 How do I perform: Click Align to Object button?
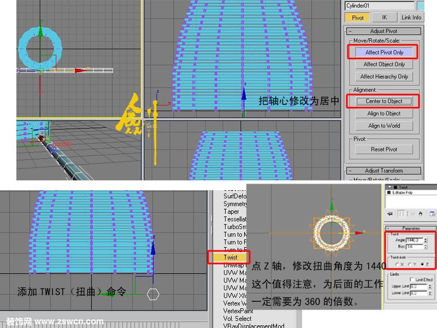click(x=384, y=114)
